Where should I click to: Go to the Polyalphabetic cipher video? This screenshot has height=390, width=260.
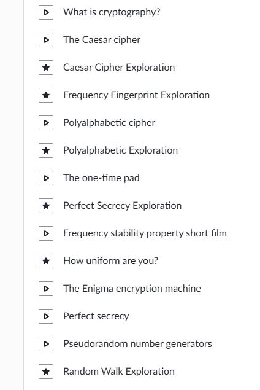pos(109,123)
